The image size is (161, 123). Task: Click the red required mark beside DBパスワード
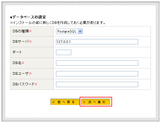[36, 84]
